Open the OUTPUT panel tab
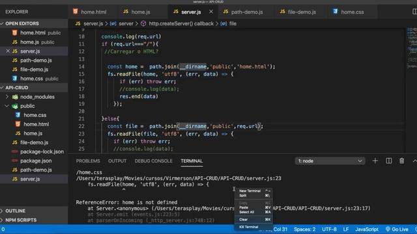The image size is (417, 234). (117, 161)
